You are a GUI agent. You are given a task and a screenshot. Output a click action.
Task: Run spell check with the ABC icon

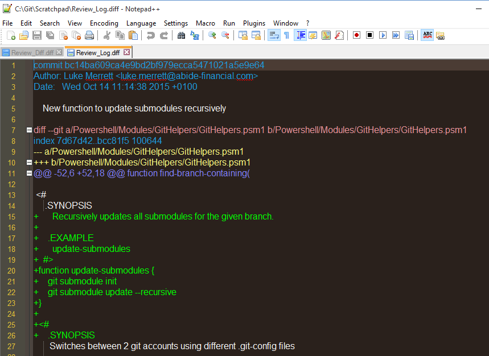click(427, 35)
